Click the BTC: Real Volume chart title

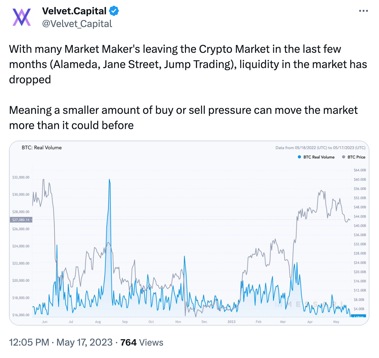click(x=42, y=148)
